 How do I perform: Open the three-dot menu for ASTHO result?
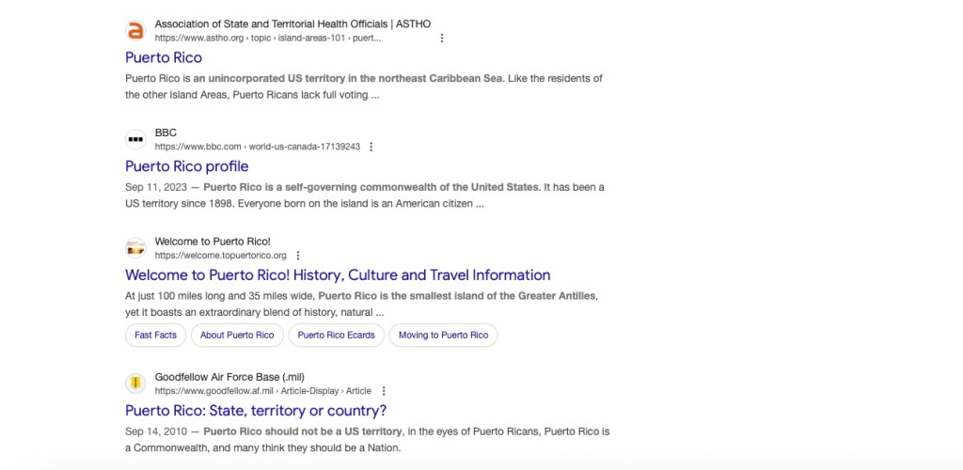click(442, 38)
